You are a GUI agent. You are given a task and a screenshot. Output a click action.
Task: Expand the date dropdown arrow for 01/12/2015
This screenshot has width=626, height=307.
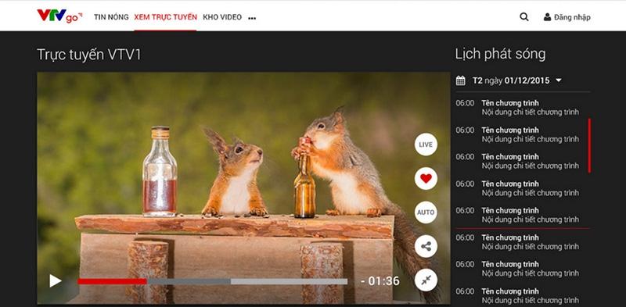coord(559,80)
